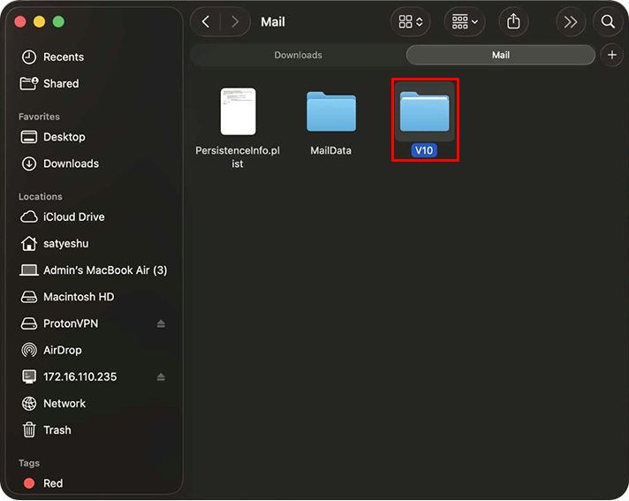Click the Desktop sidebar icon
This screenshot has height=501, width=629.
coord(29,137)
